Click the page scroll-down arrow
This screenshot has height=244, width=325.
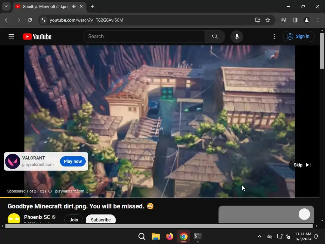click(322, 220)
